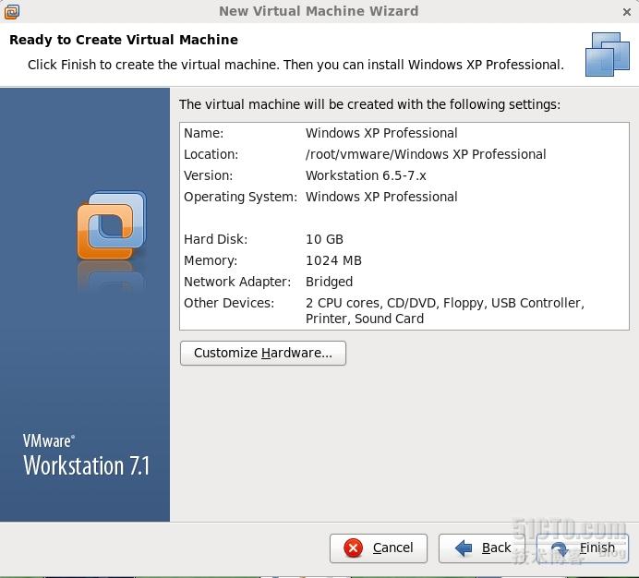Select the location path /root/vmware/Windows XP Professional
Screen dimensions: 639x578
coord(426,154)
